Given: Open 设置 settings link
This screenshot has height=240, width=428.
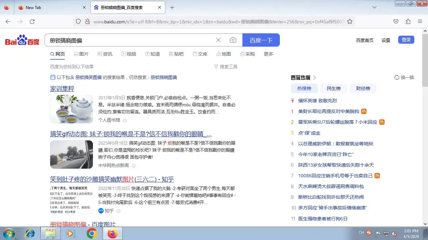Looking at the screenshot, I should 386,40.
